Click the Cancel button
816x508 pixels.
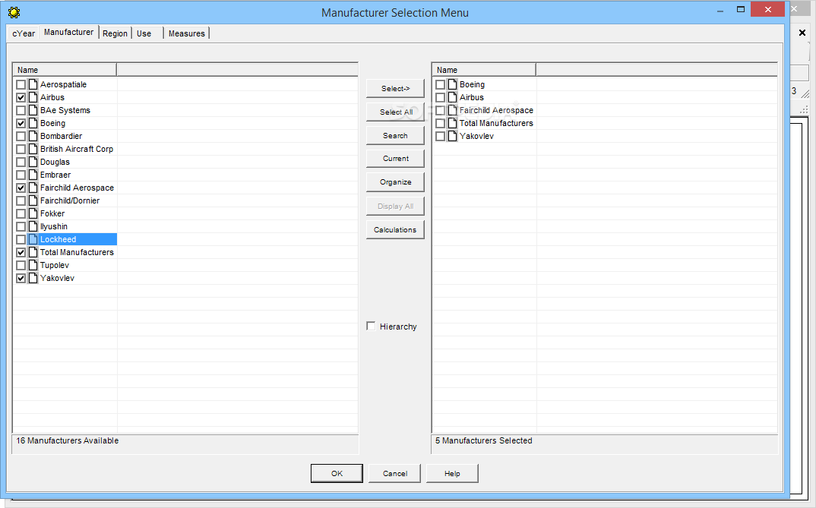[x=394, y=473]
